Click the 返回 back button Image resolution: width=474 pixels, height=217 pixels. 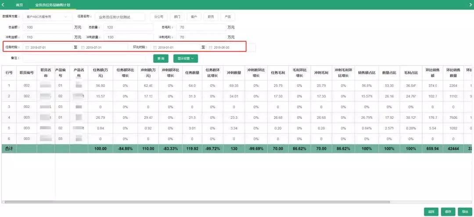coord(431,211)
